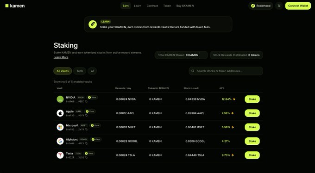The width and height of the screenshot is (315, 173).
Task: Open the X social link icon
Action: coord(279,6)
